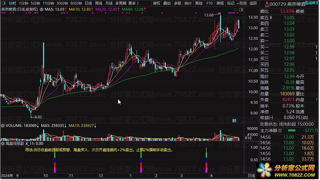The height and width of the screenshot is (180, 320).
Task: Click 日线 period label at bottom right
Action: (251, 175)
